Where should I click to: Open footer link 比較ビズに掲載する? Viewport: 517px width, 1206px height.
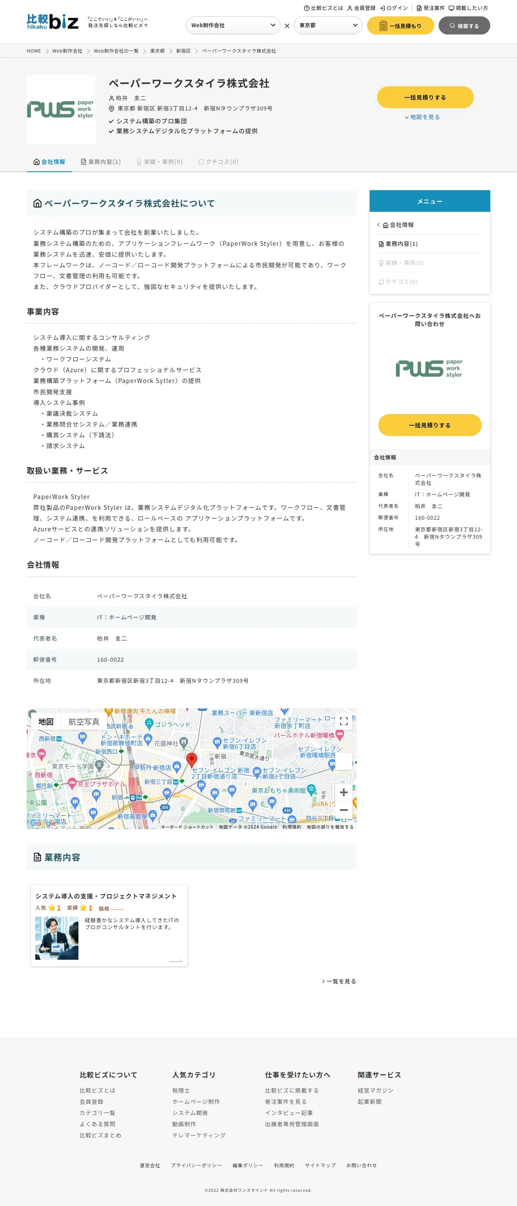coord(292,1090)
